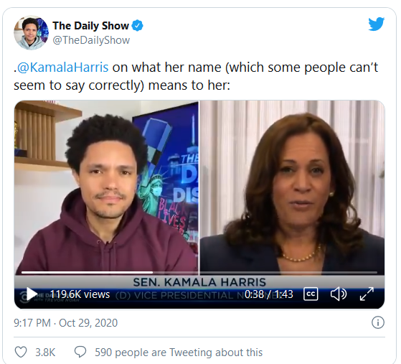
Task: Seek on the video progress bar
Action: pyautogui.click(x=199, y=272)
